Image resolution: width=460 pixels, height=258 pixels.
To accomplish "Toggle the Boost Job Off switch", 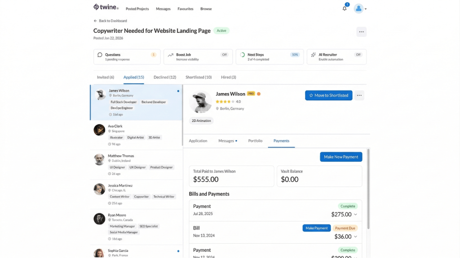I will coord(224,55).
